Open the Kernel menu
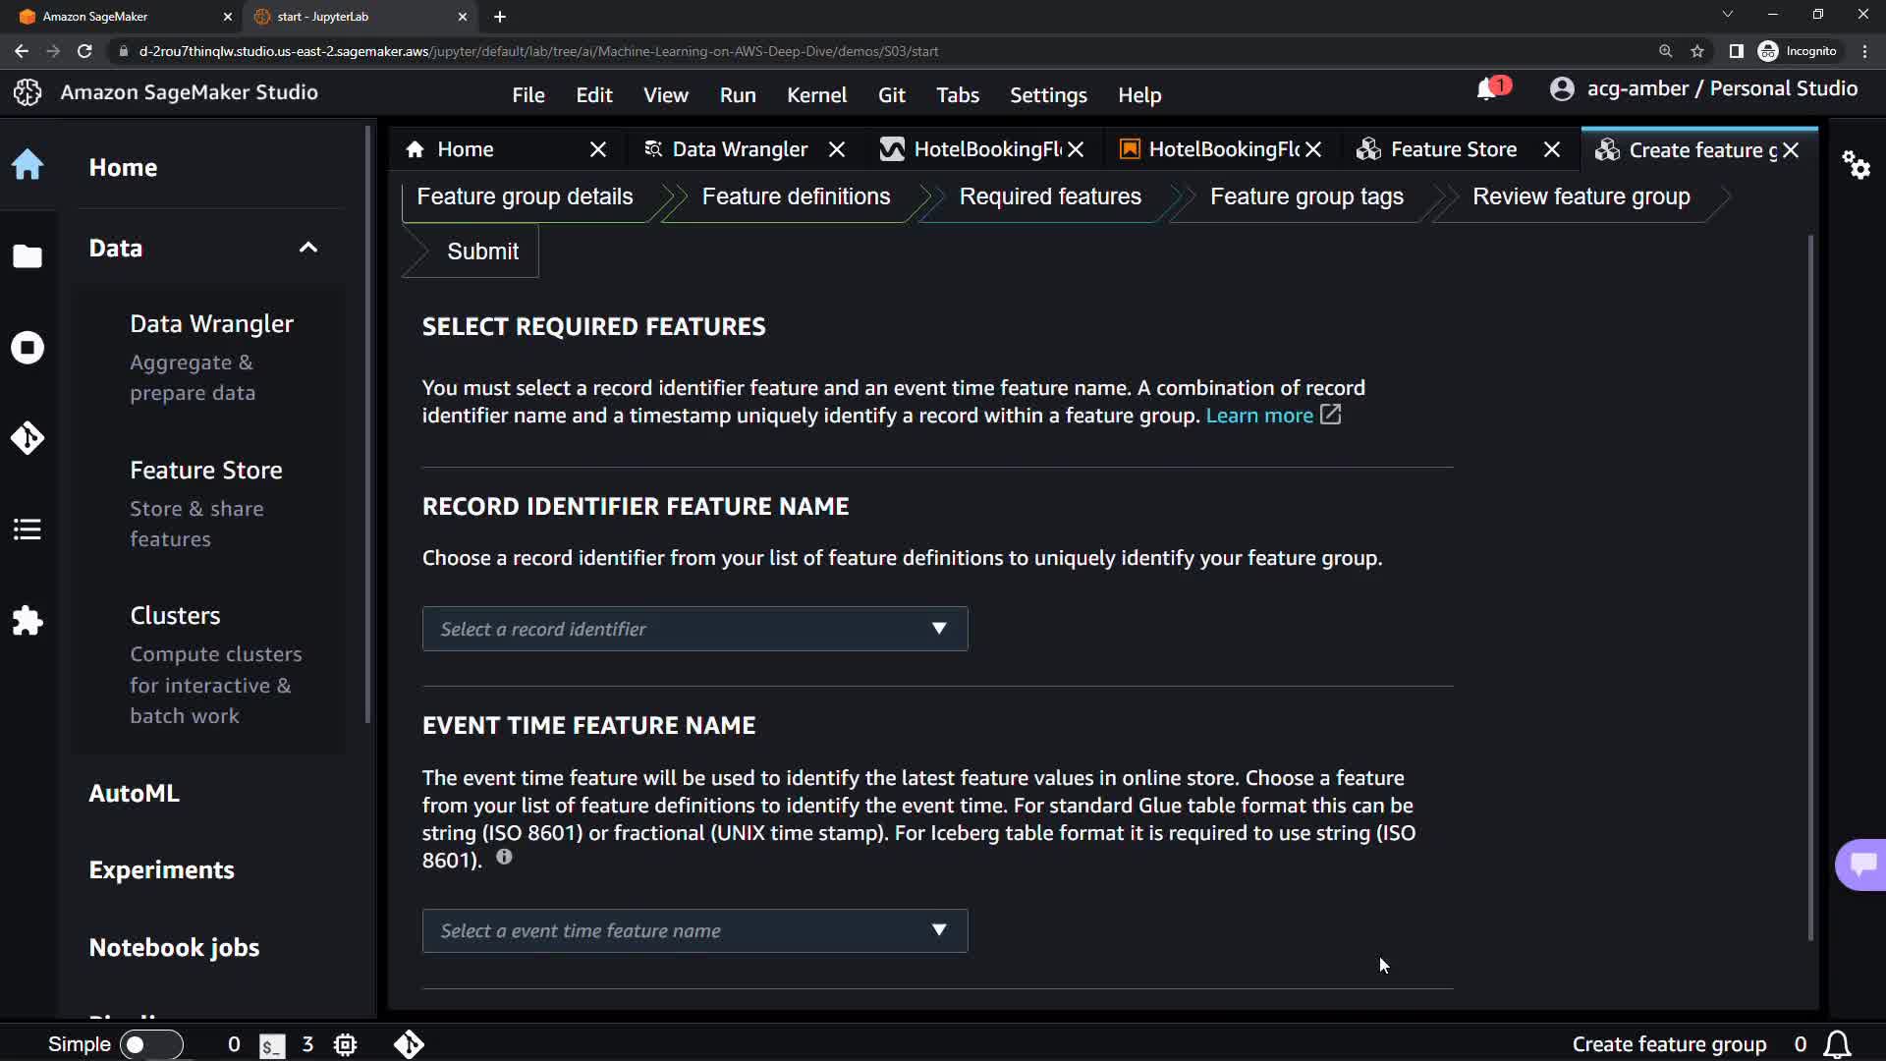The height and width of the screenshot is (1061, 1886). [816, 95]
